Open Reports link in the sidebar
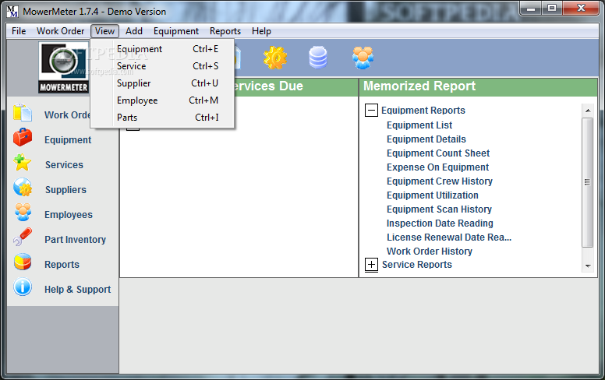This screenshot has width=605, height=380. click(x=62, y=265)
